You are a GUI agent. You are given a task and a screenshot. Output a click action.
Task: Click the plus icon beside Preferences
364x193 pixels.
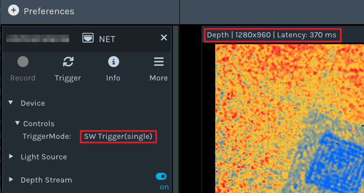[x=14, y=11]
